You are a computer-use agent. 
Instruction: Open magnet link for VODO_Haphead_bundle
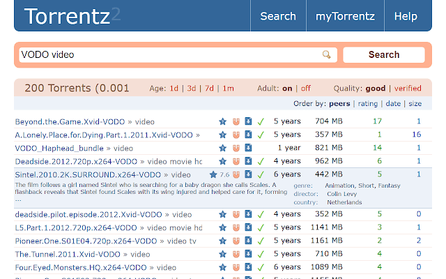click(236, 148)
